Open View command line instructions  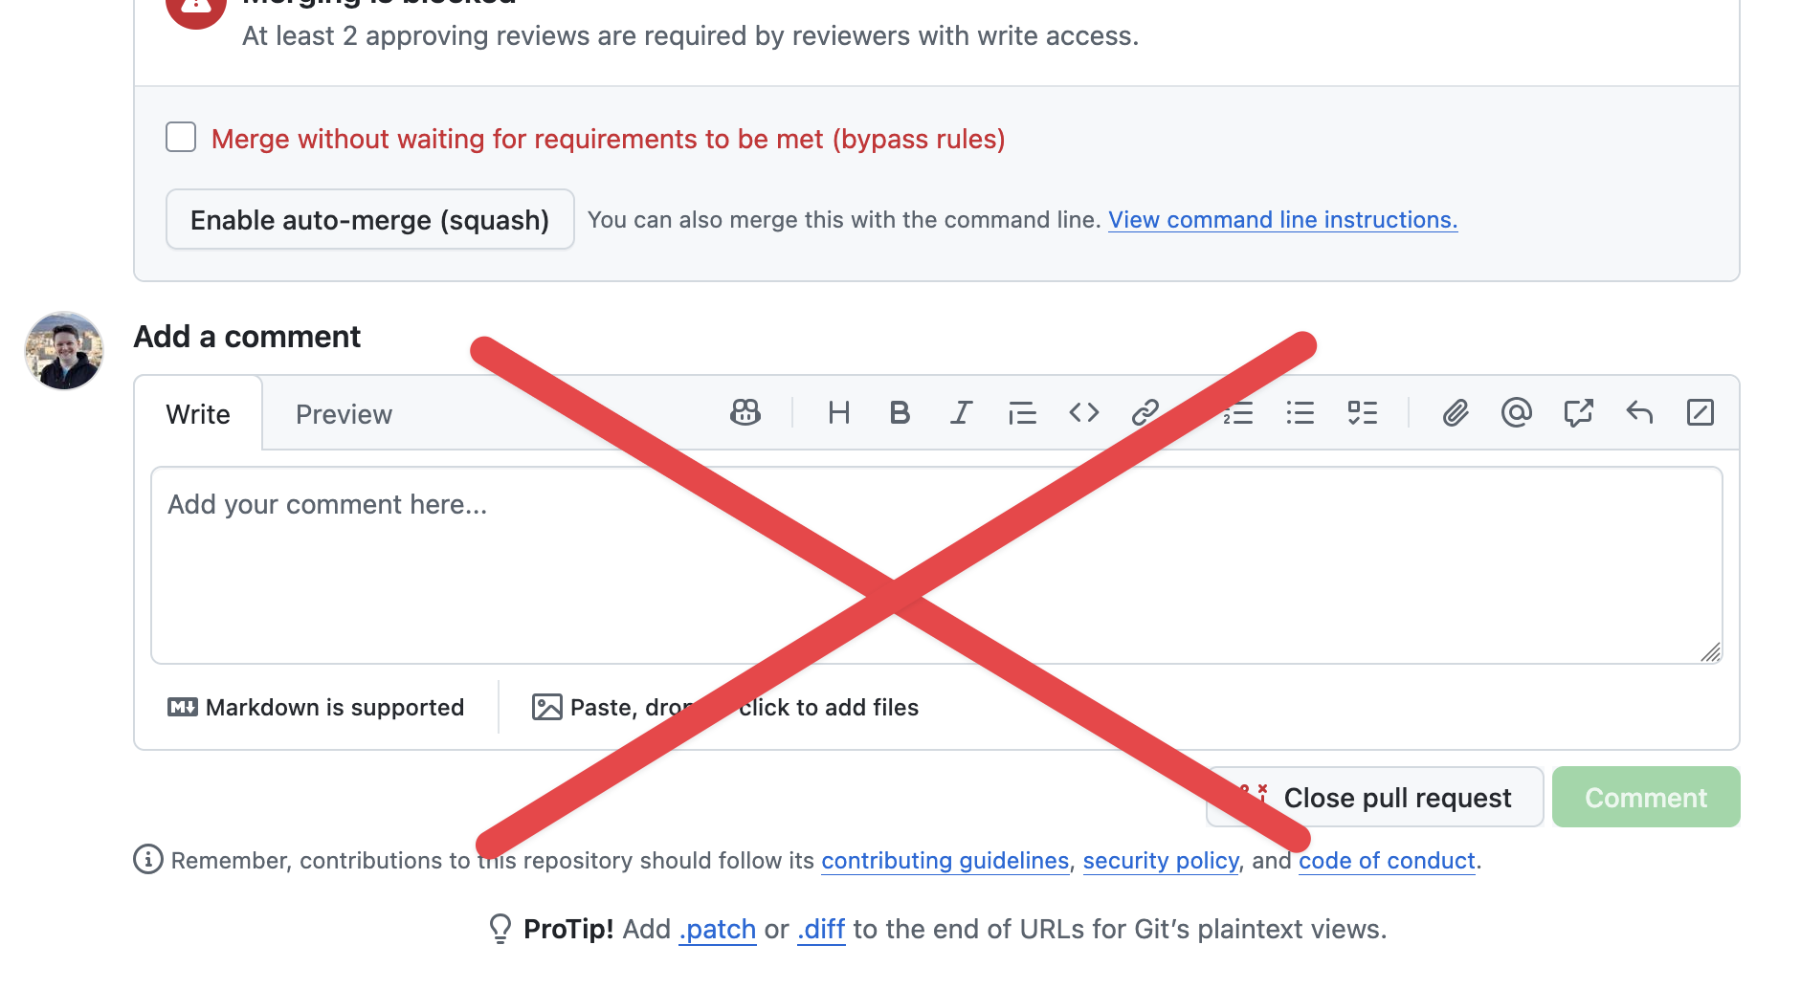click(x=1282, y=219)
